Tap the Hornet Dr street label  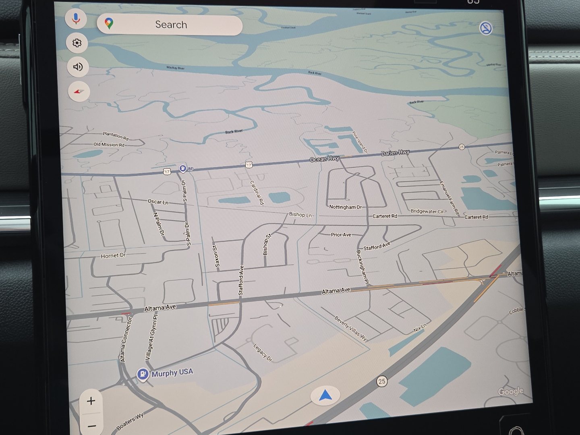(x=113, y=255)
